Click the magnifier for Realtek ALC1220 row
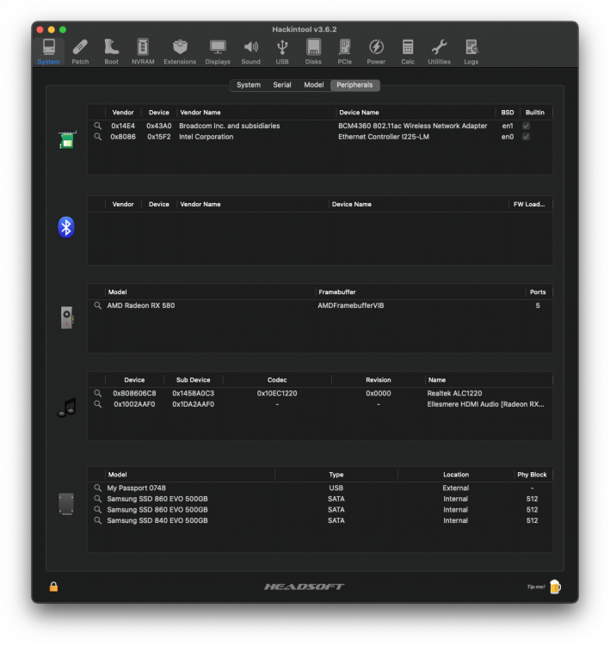The image size is (610, 645). coord(97,393)
